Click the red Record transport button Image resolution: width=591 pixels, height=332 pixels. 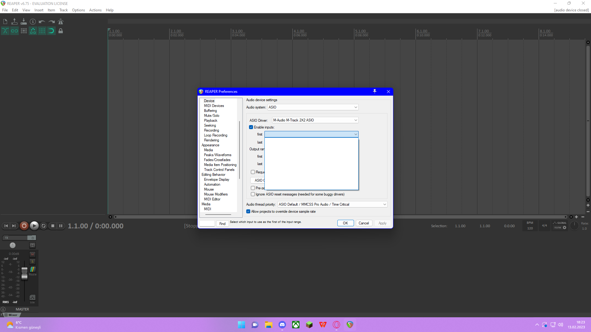[x=24, y=226]
